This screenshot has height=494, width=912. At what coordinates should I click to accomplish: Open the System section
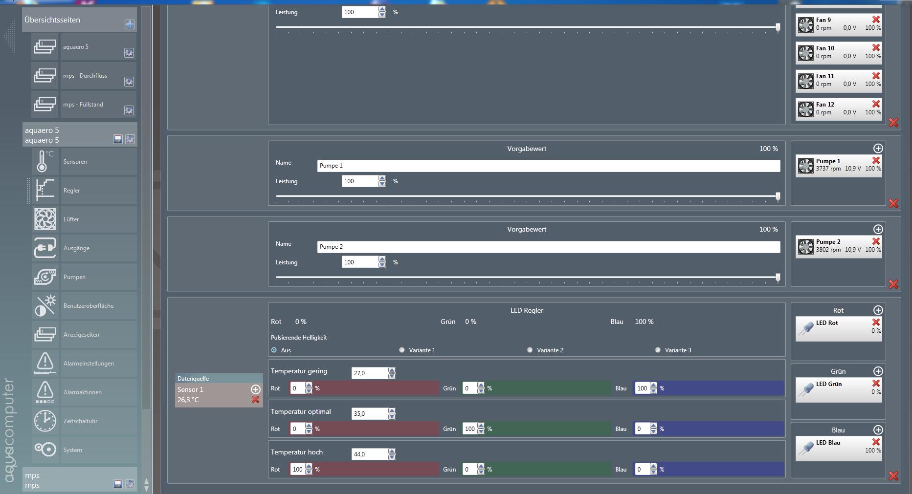[x=72, y=450]
